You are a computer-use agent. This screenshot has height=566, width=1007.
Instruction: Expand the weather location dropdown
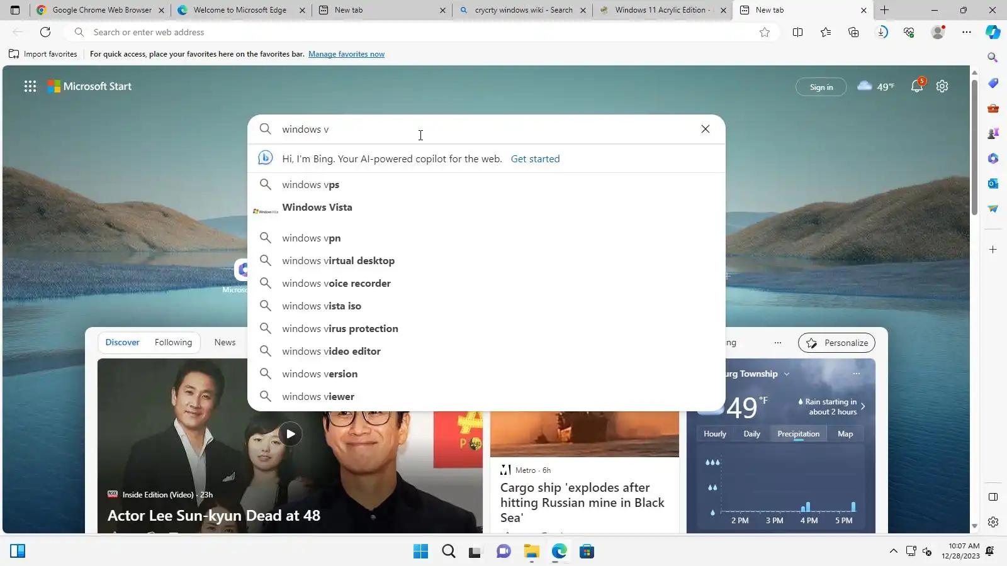[787, 374]
